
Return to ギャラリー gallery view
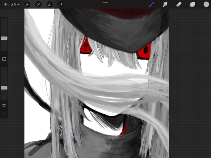tap(12, 4)
